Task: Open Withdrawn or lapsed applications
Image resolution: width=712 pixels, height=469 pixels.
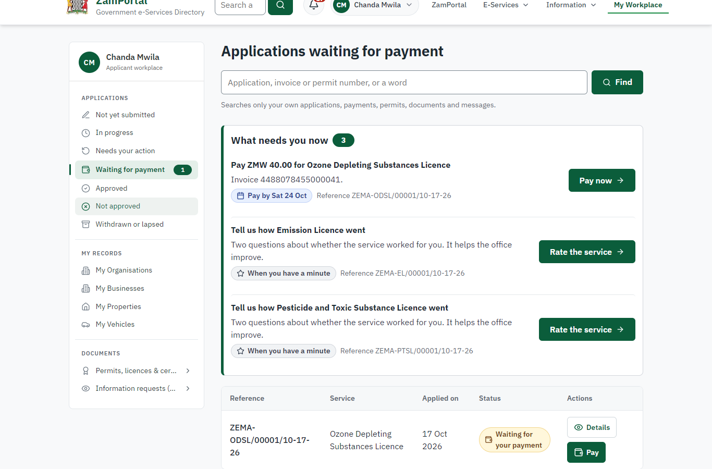Action: click(137, 225)
